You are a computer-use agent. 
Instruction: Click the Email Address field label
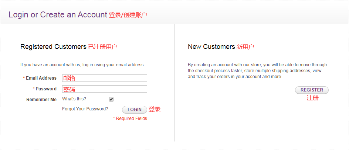[41, 78]
